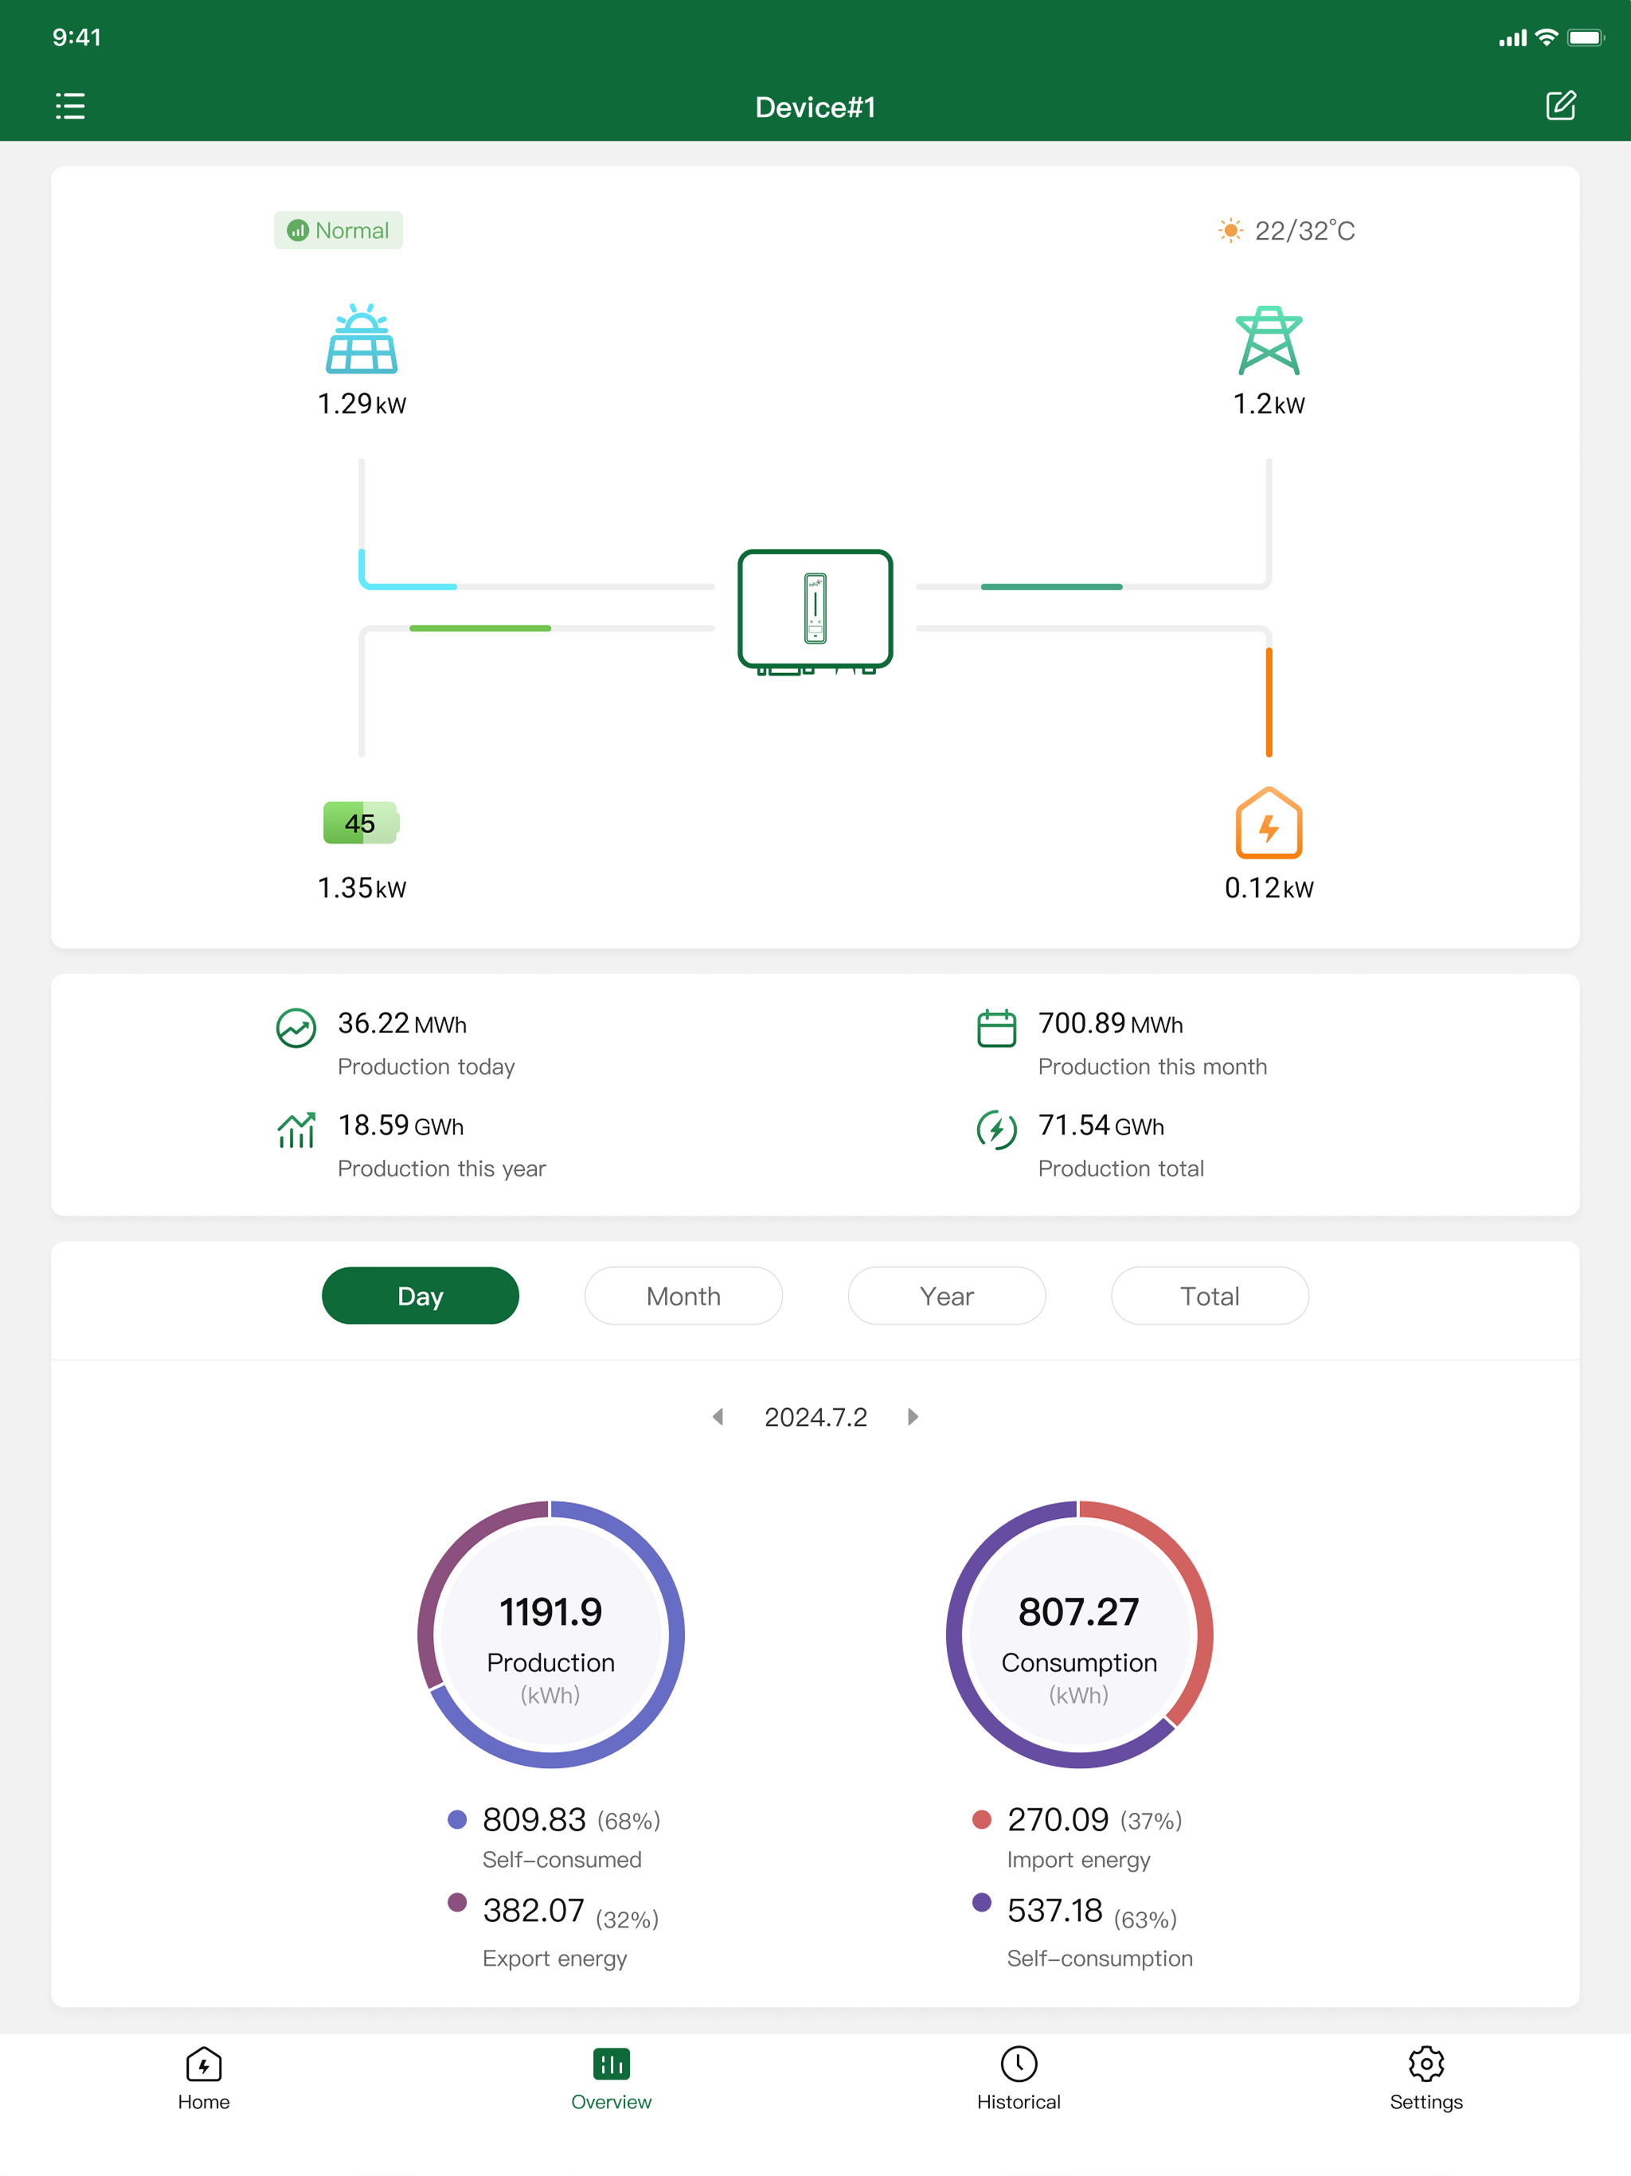Tap the edit device pencil icon

(1560, 105)
